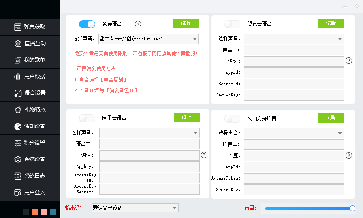The image size is (363, 218).
Task: Open the 免费语音 选择声音 dropdown
Action: 149,39
